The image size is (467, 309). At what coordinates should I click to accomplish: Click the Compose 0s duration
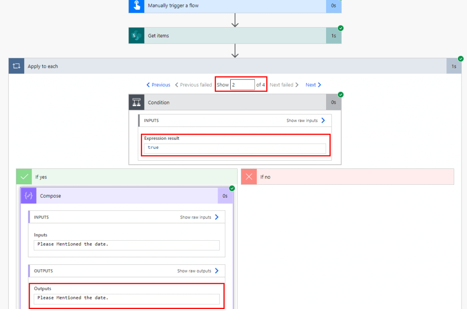tap(225, 196)
